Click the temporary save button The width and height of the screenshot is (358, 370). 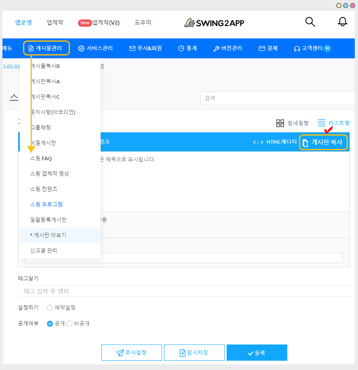point(194,353)
